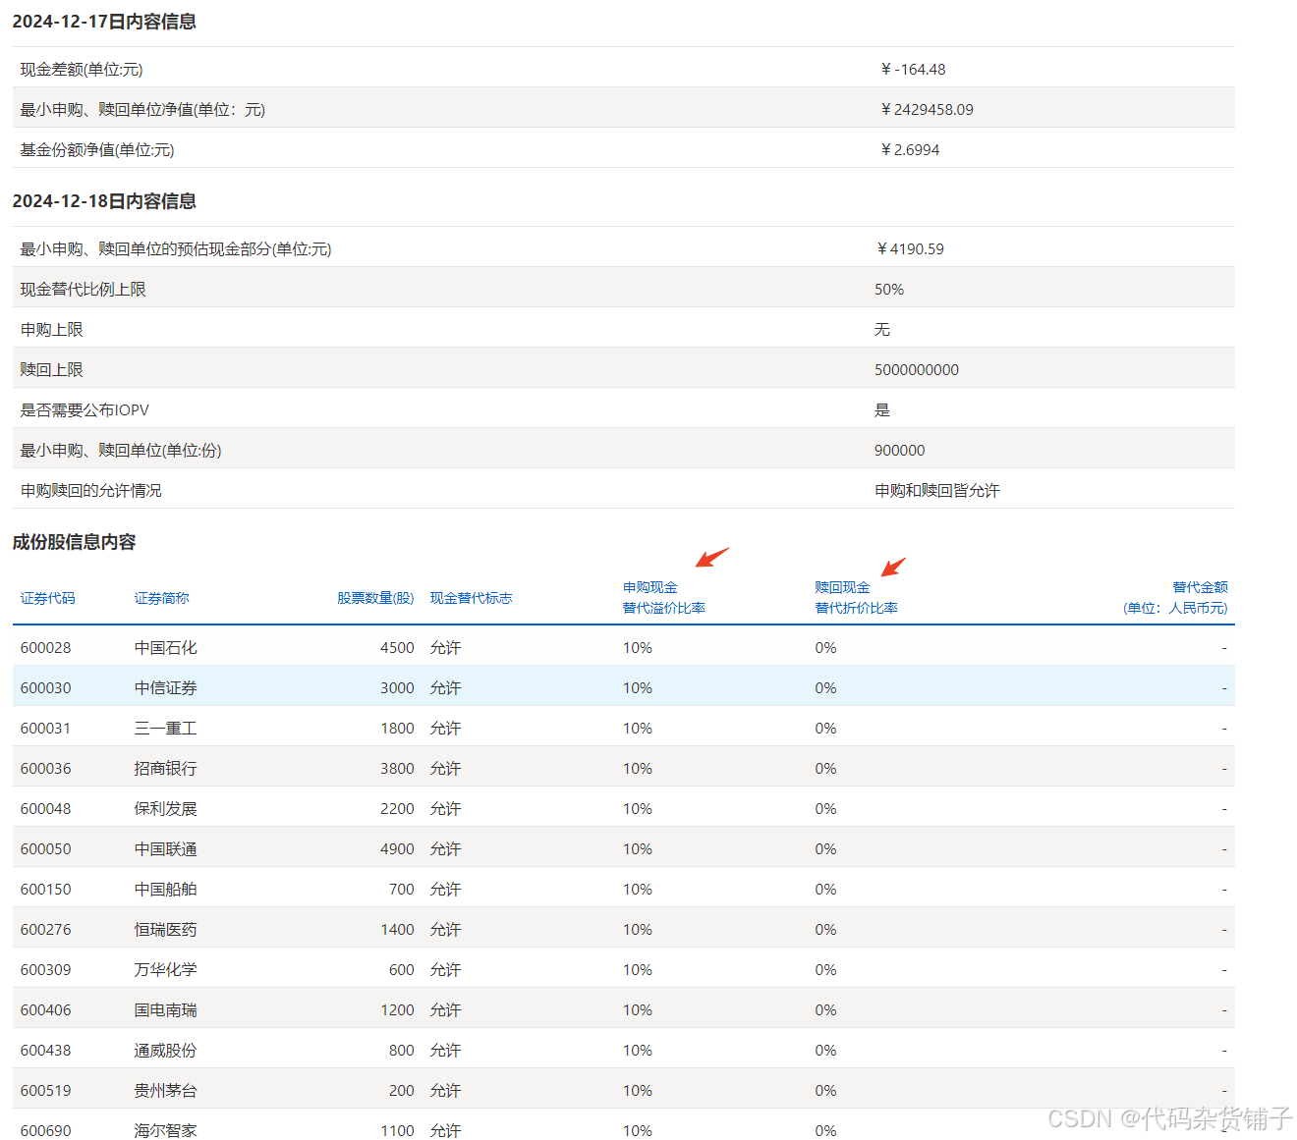
Task: Click the 是否需要公布IOPV label
Action: pos(85,410)
